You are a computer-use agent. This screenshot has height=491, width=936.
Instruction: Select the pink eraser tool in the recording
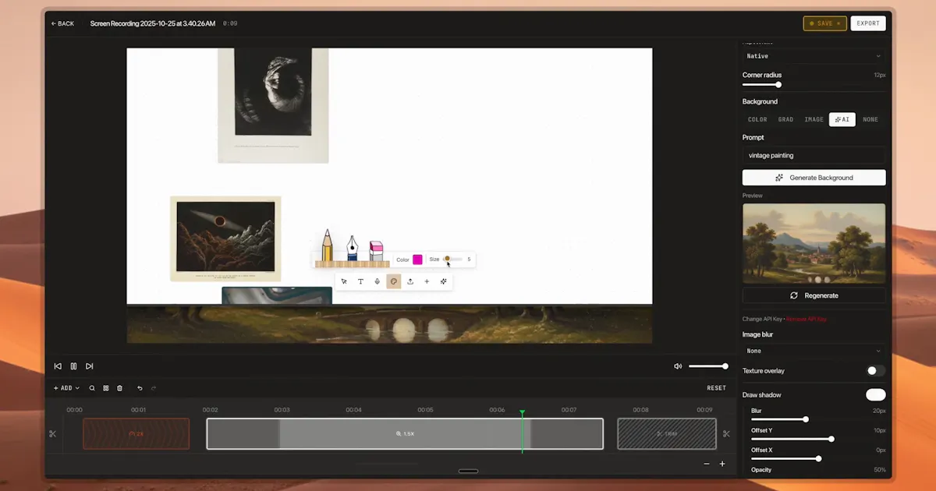(x=376, y=250)
